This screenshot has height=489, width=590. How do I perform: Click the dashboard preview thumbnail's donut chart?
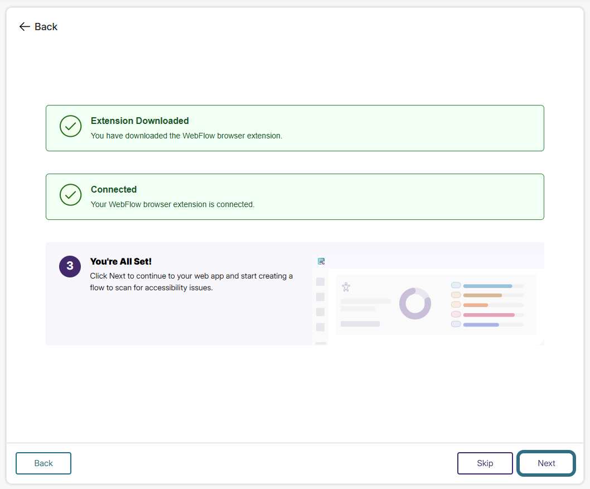coord(415,304)
